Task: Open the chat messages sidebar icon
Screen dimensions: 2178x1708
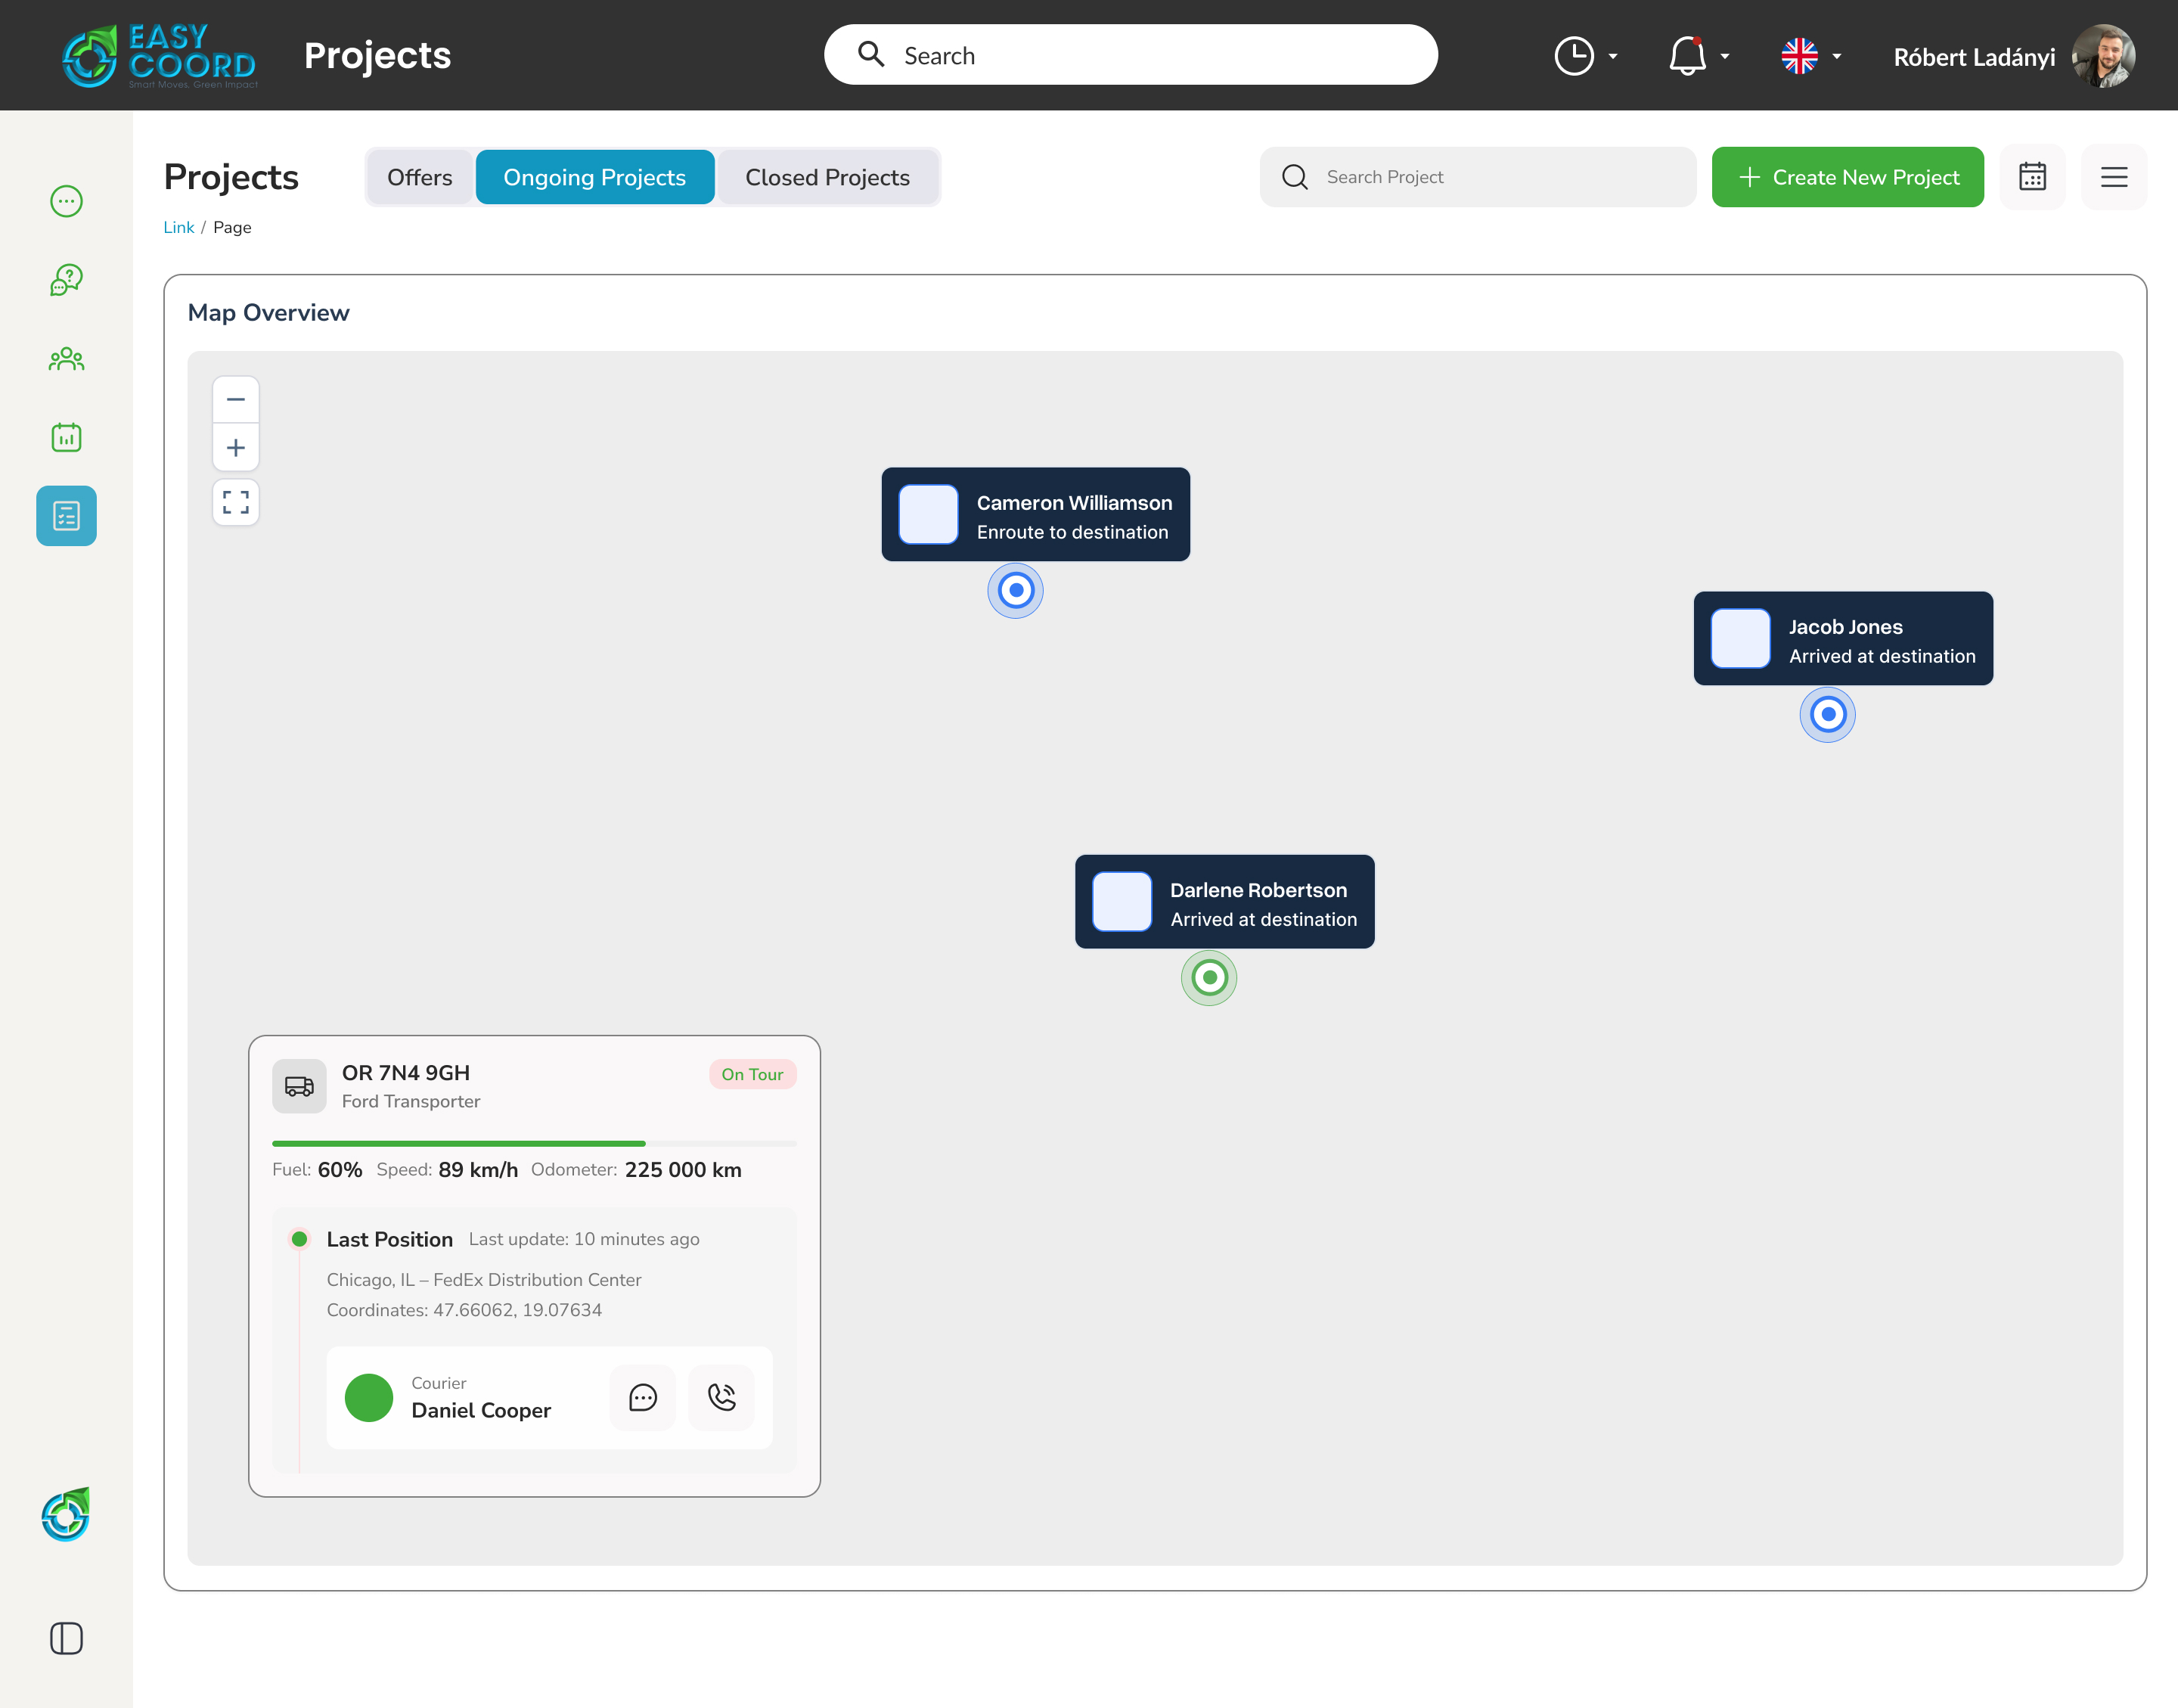Action: point(66,201)
